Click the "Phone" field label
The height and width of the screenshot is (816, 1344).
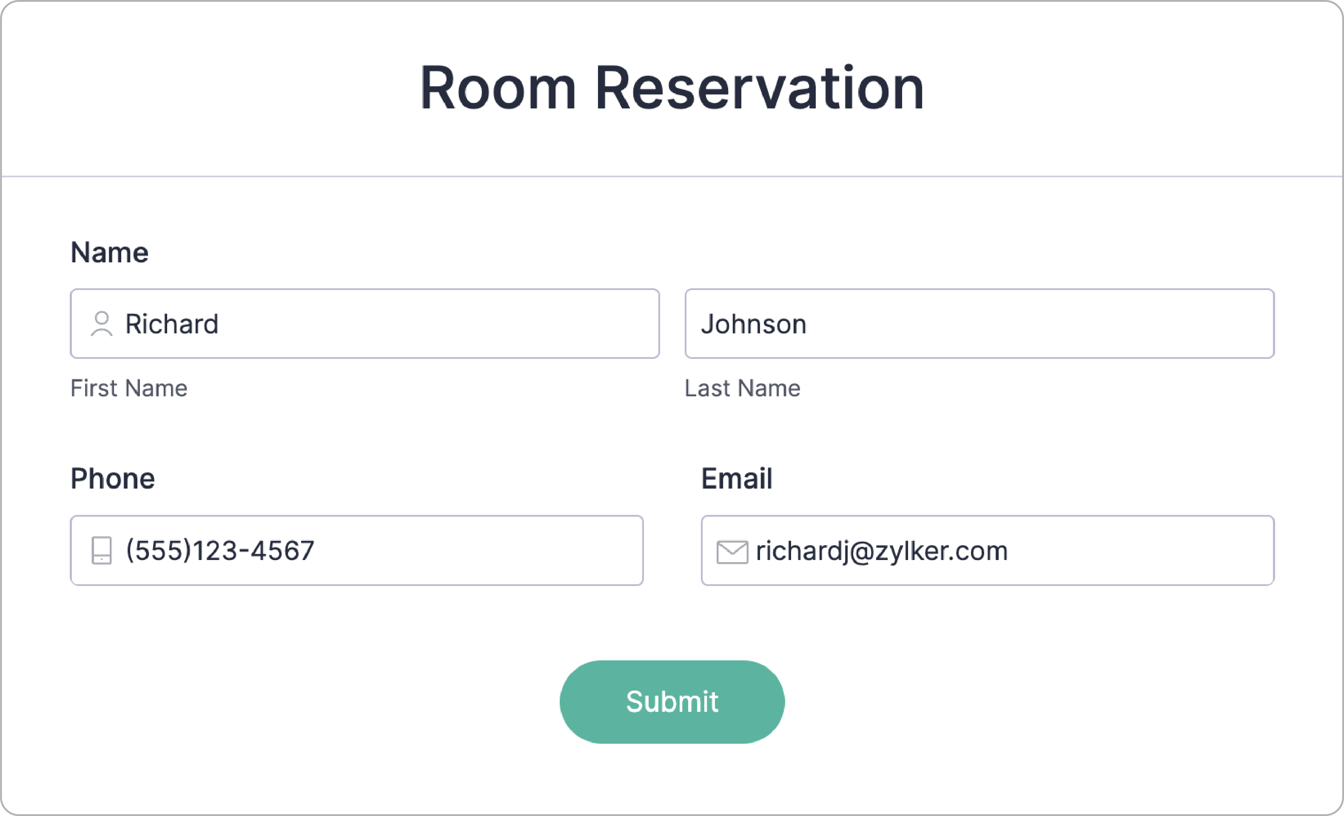[113, 479]
